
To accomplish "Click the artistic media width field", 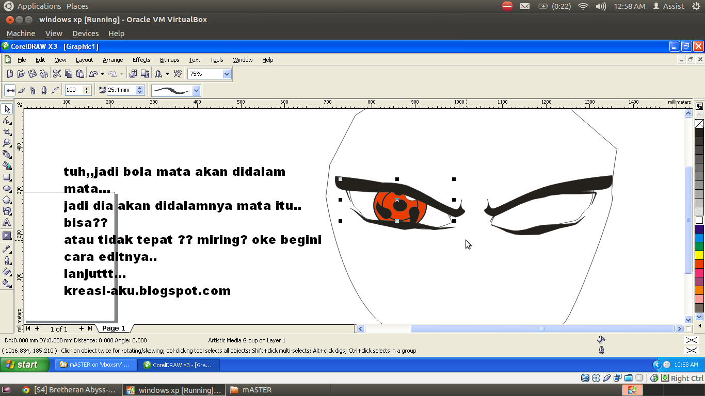I will coord(121,90).
